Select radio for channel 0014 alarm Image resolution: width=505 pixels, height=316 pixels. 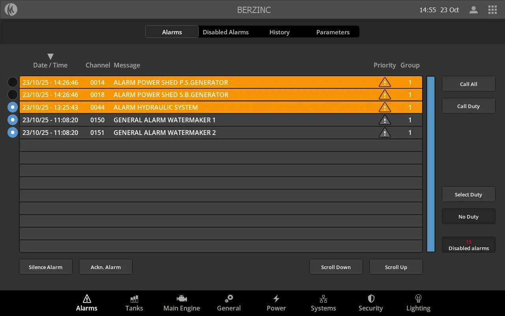coord(13,82)
